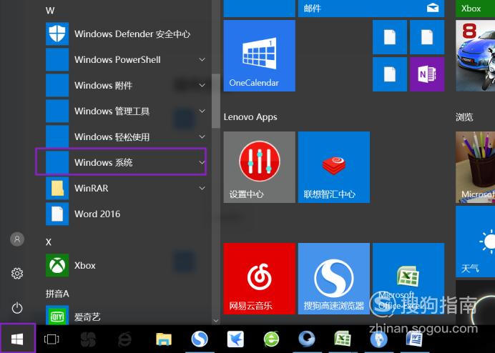Viewport: 495px width, 353px height.
Task: Open the OneCalendar tile
Action: 260,56
